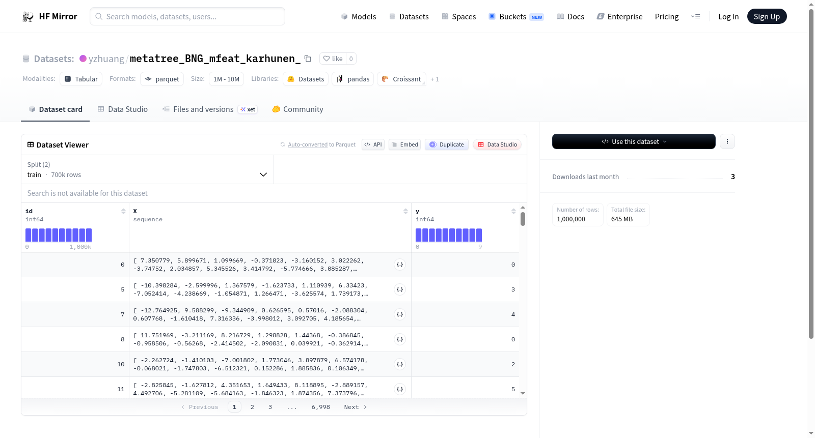Click the Sign Up button
815x438 pixels.
pos(767,16)
